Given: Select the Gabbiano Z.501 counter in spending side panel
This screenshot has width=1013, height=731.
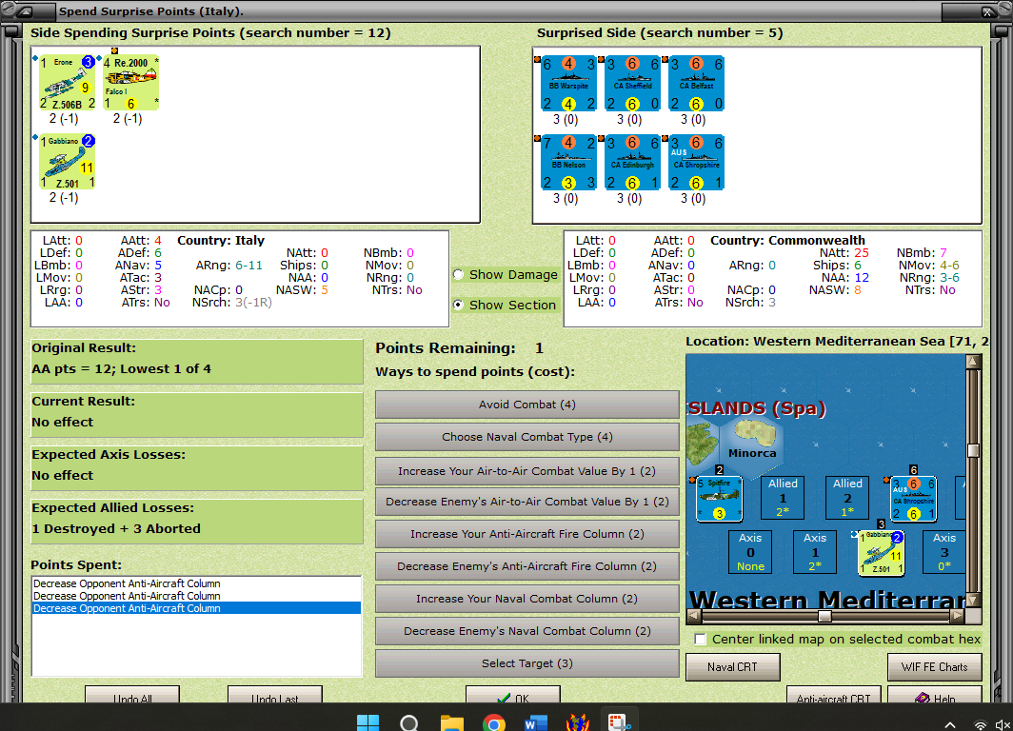Looking at the screenshot, I should click(68, 162).
